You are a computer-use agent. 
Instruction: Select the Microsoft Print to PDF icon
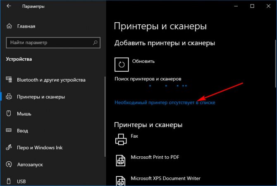(121, 160)
